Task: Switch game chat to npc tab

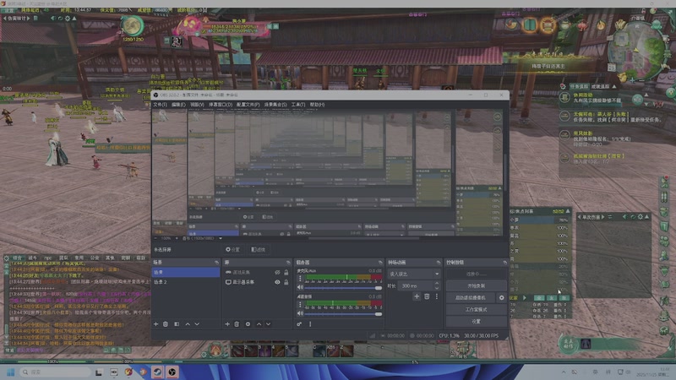Action: click(x=48, y=258)
